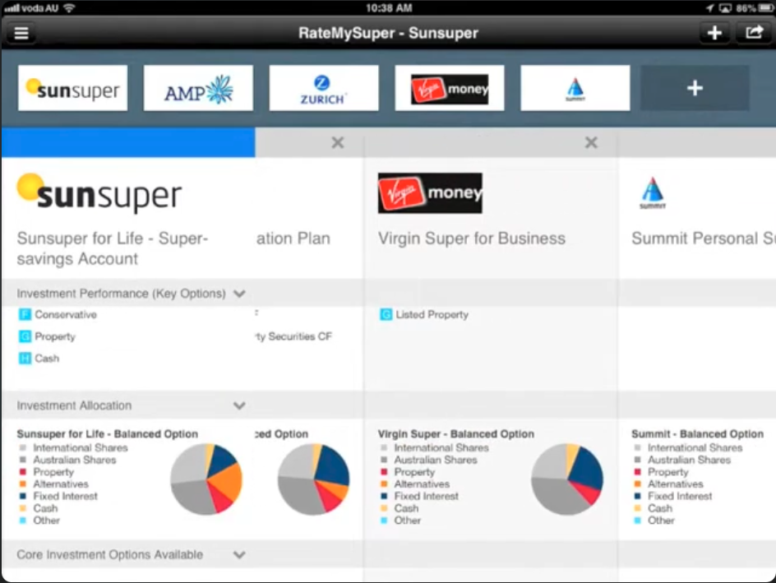Open Summit Personal Super title
Screen dimensions: 776x583
point(704,238)
